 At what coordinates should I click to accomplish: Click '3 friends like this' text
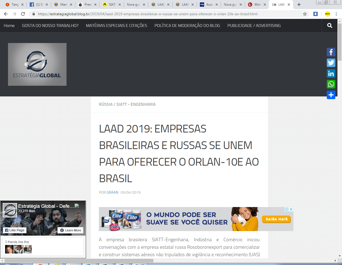[17, 242]
